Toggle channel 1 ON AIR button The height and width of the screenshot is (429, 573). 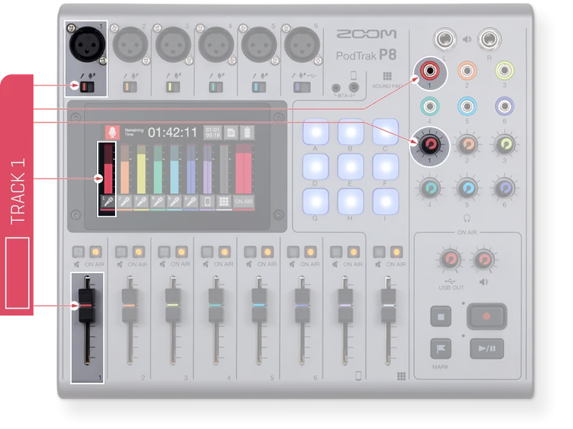95,251
